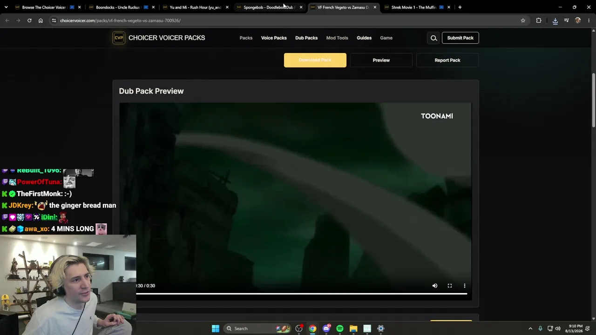Screen dimensions: 596x335
Task: Mute the video with the volume icon
Action: pyautogui.click(x=435, y=286)
